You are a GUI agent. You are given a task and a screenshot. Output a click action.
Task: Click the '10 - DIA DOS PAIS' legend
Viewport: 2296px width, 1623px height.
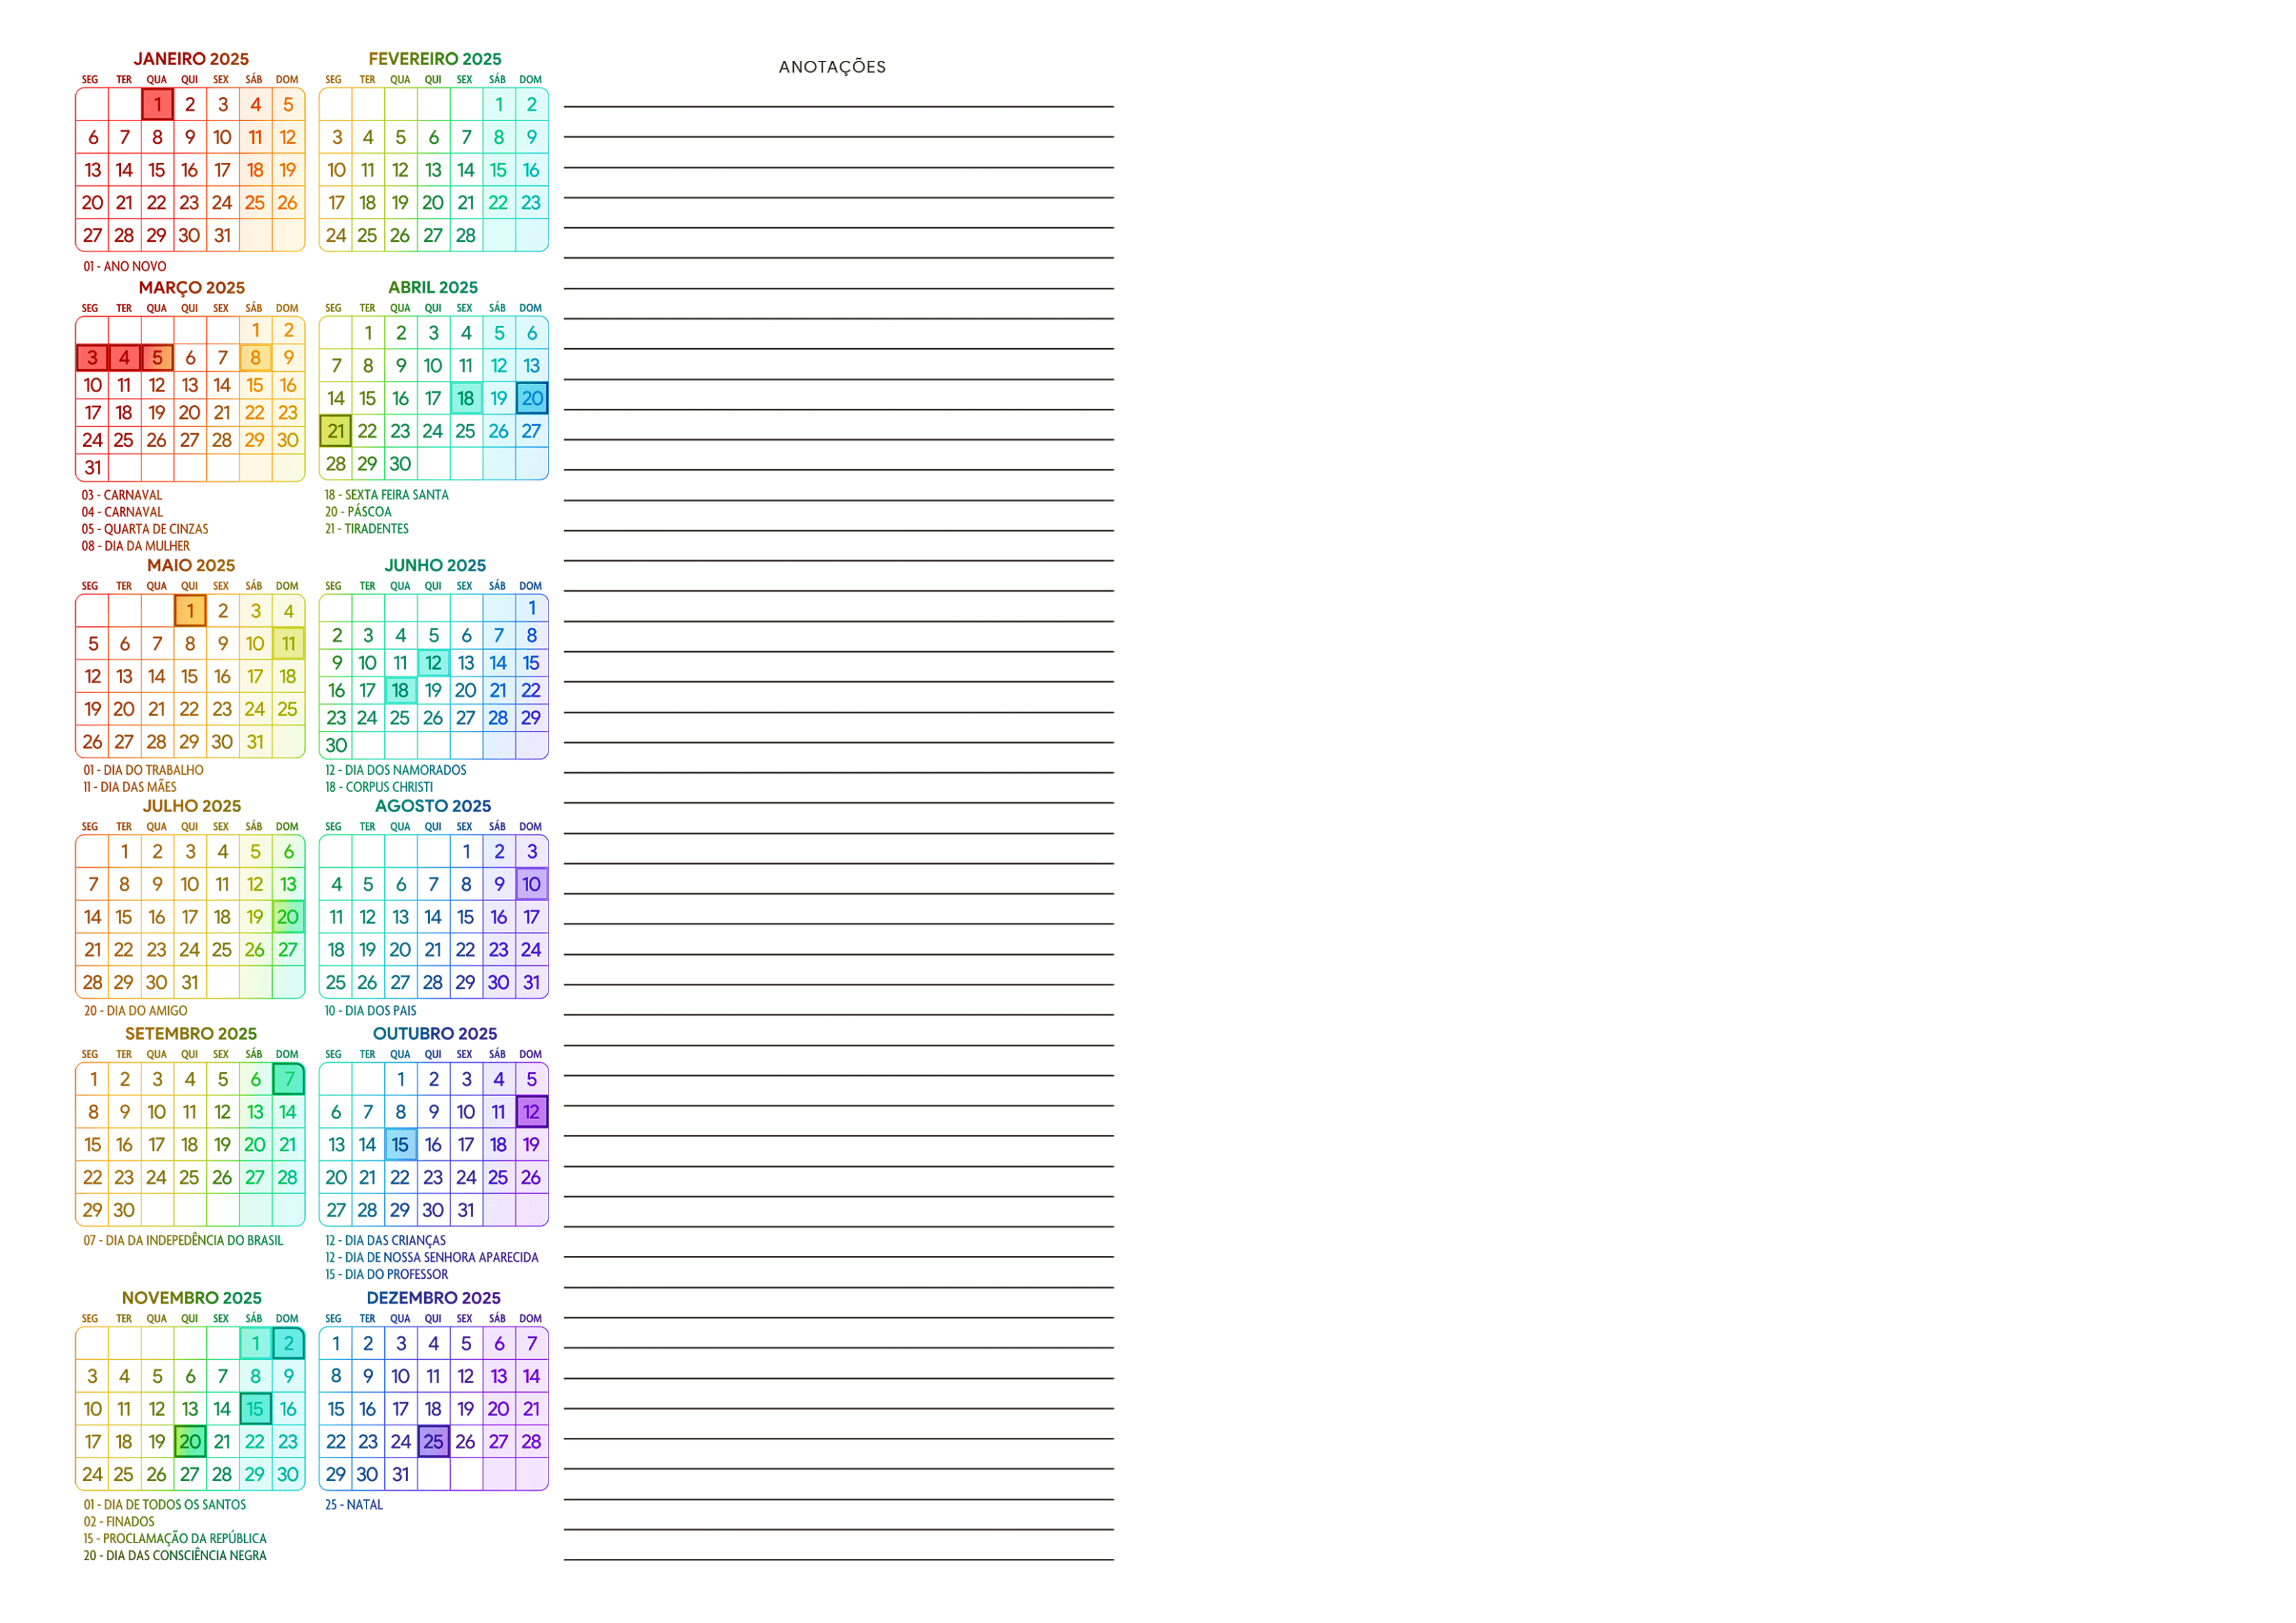tap(371, 1012)
